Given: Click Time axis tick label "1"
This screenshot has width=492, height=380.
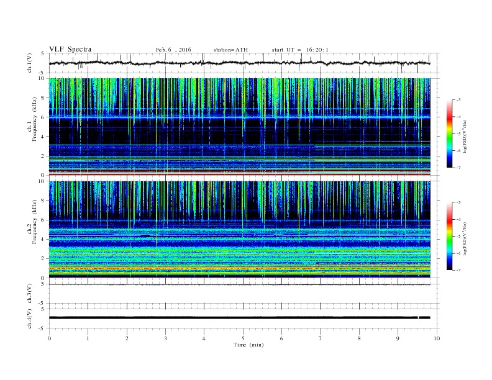Looking at the screenshot, I should (x=88, y=338).
